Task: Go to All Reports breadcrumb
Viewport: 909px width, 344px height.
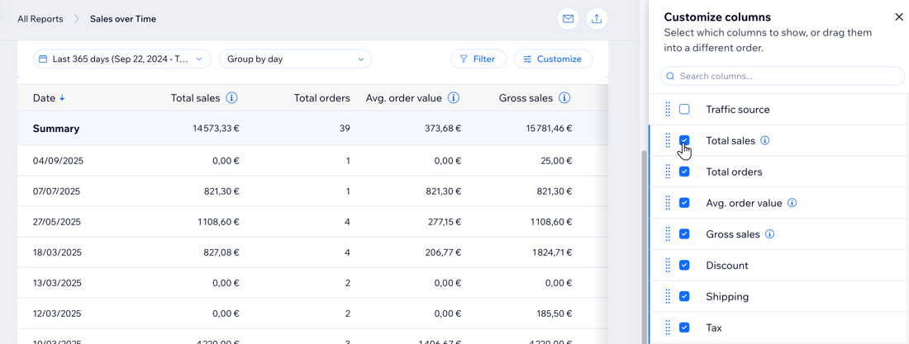Action: click(x=40, y=19)
